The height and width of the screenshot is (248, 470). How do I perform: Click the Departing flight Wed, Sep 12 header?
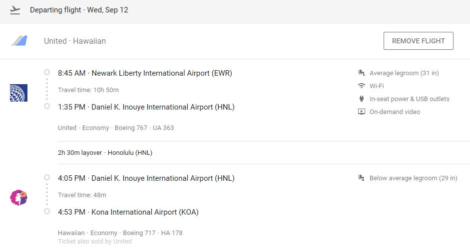(x=79, y=10)
